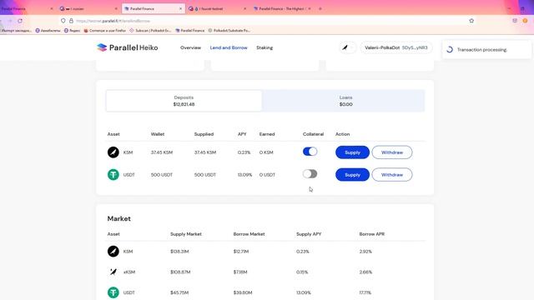Viewport: 534px width, 300px height.
Task: Click the Collateral column header
Action: pos(313,134)
